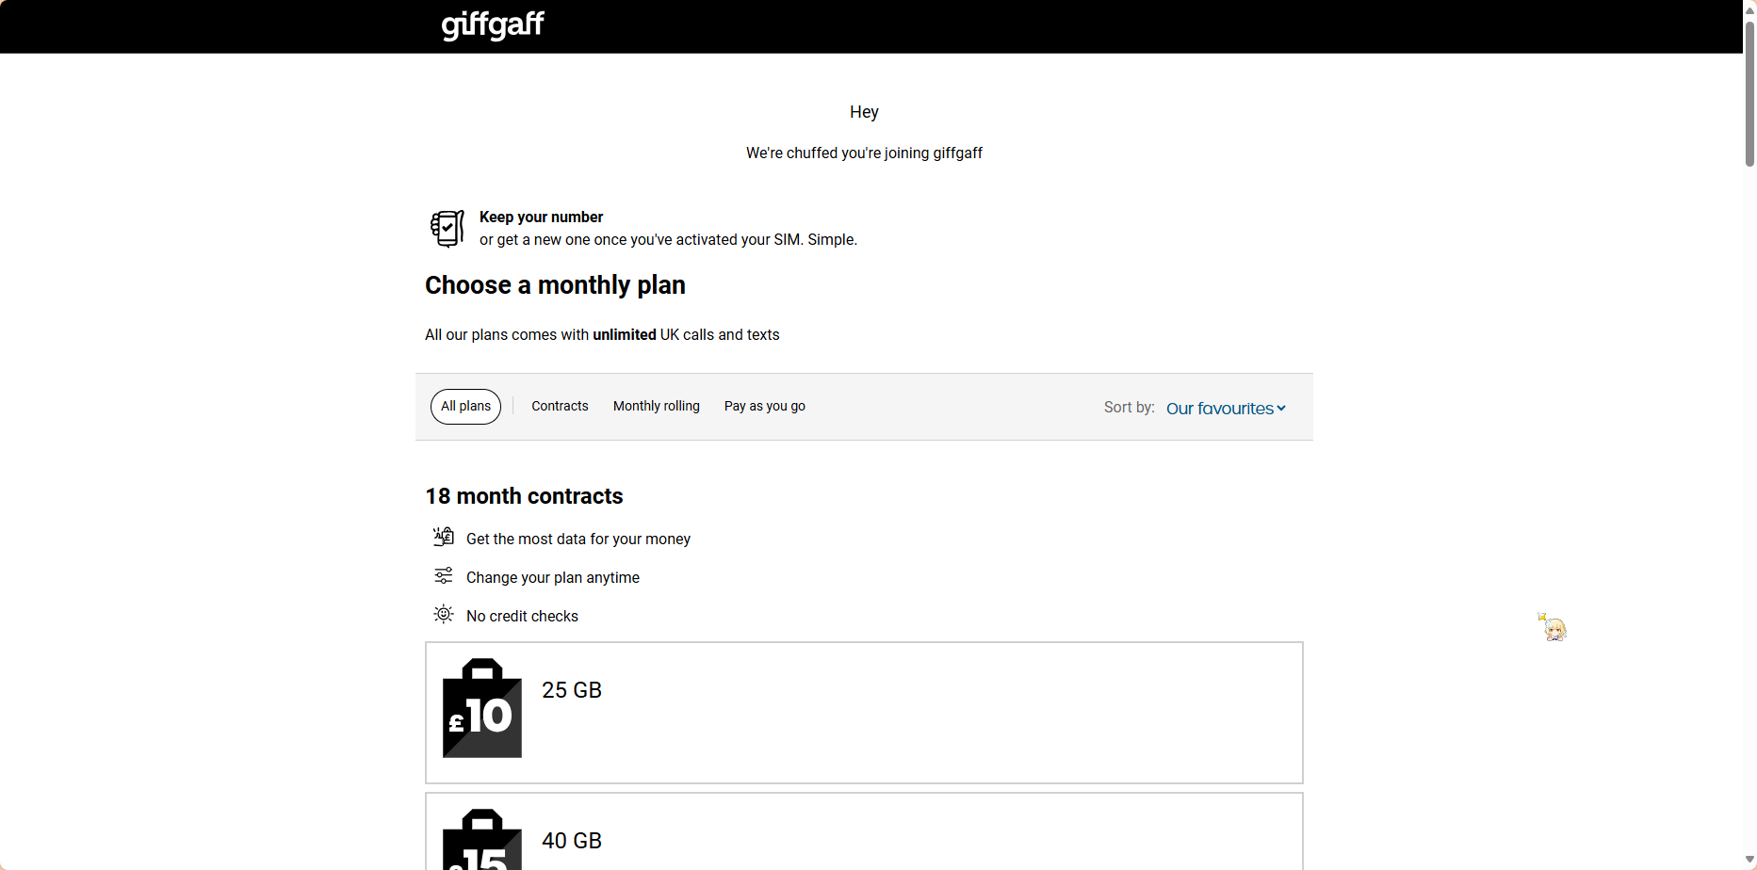Click the page's vertical scrollbar thumb
Viewport: 1757px width, 870px height.
click(x=1749, y=94)
